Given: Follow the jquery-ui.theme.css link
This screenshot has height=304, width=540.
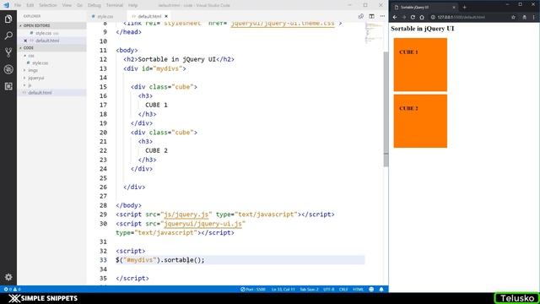Looking at the screenshot, I should click(x=283, y=24).
